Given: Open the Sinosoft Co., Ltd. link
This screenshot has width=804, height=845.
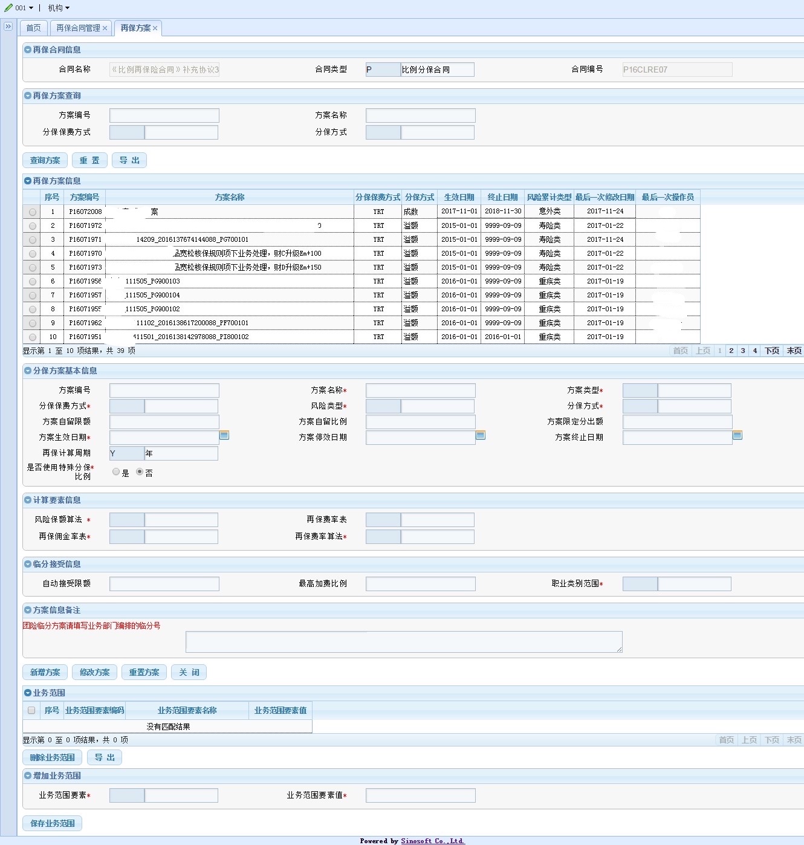Looking at the screenshot, I should pyautogui.click(x=432, y=841).
